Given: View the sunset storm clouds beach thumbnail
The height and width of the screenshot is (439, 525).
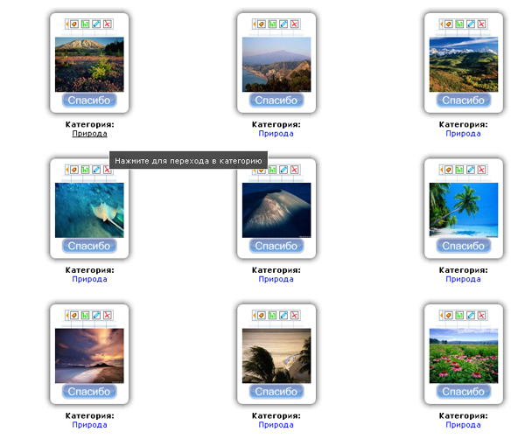Looking at the screenshot, I should point(89,356).
